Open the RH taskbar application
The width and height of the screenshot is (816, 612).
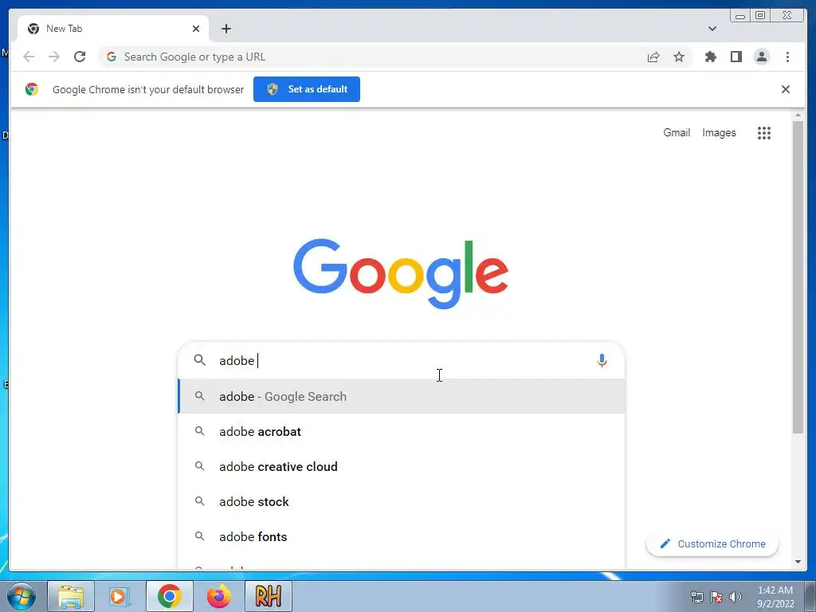(269, 596)
